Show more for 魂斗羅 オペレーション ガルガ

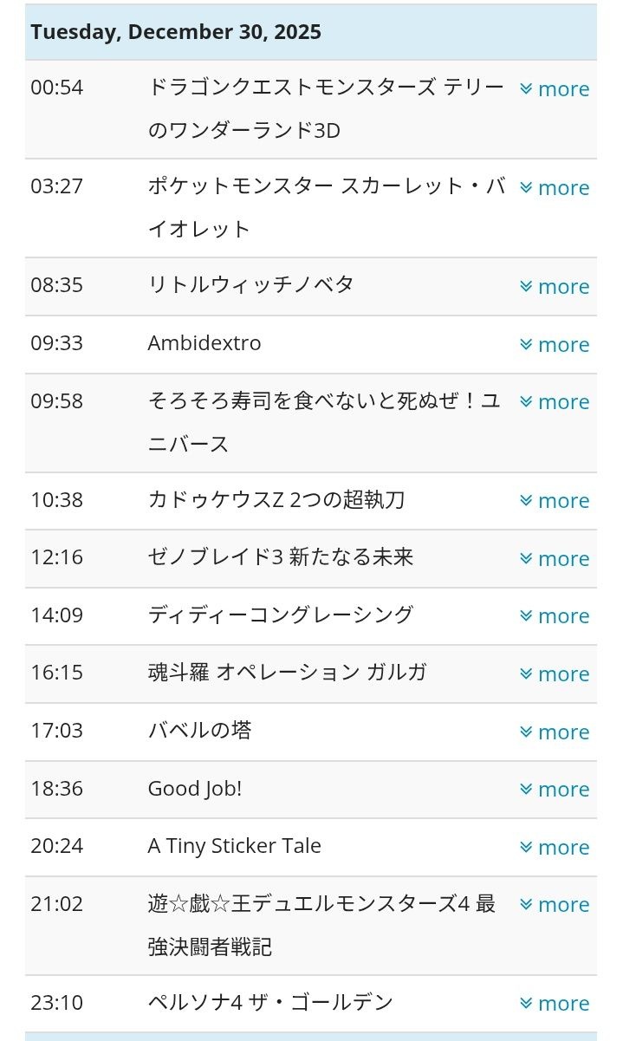[555, 674]
